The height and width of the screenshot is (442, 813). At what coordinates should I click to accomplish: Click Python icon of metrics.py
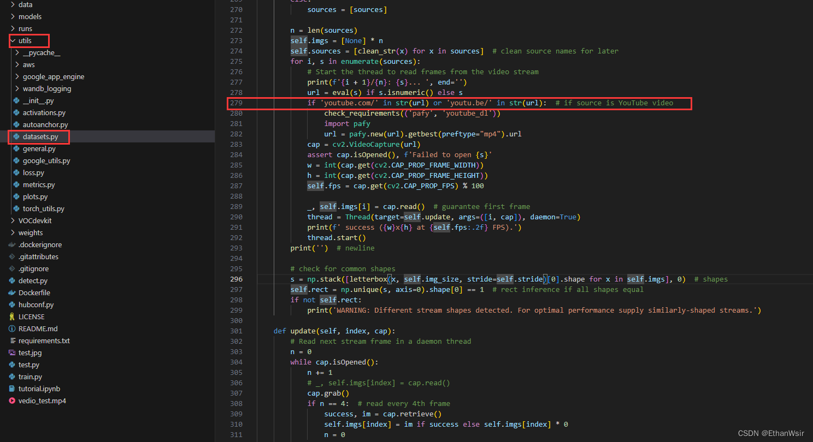pyautogui.click(x=16, y=184)
